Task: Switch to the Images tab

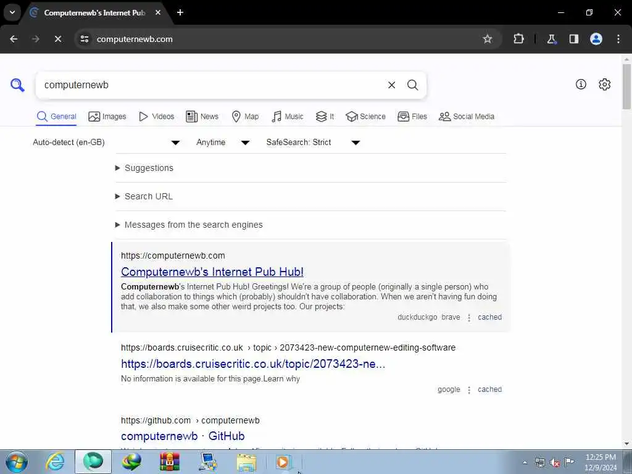Action: (x=107, y=117)
